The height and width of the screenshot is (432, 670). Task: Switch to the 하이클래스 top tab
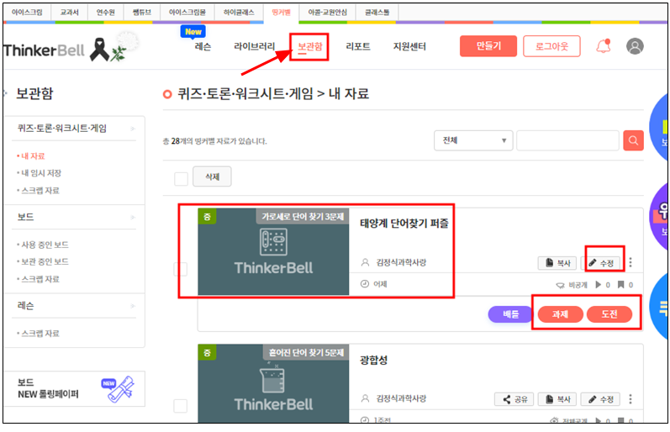point(239,13)
